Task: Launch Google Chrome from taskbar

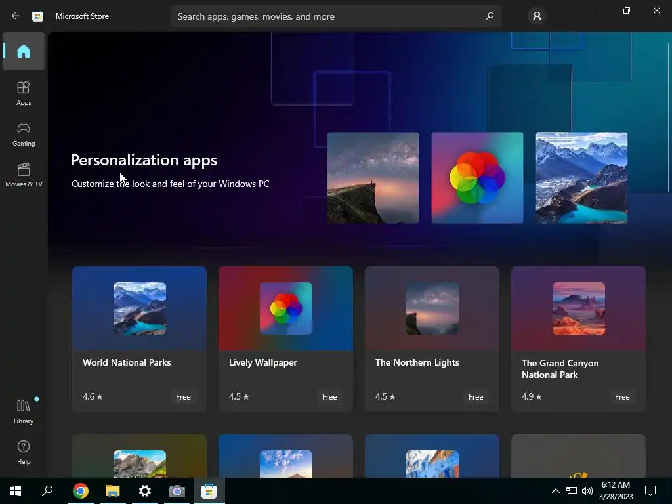Action: pyautogui.click(x=81, y=491)
